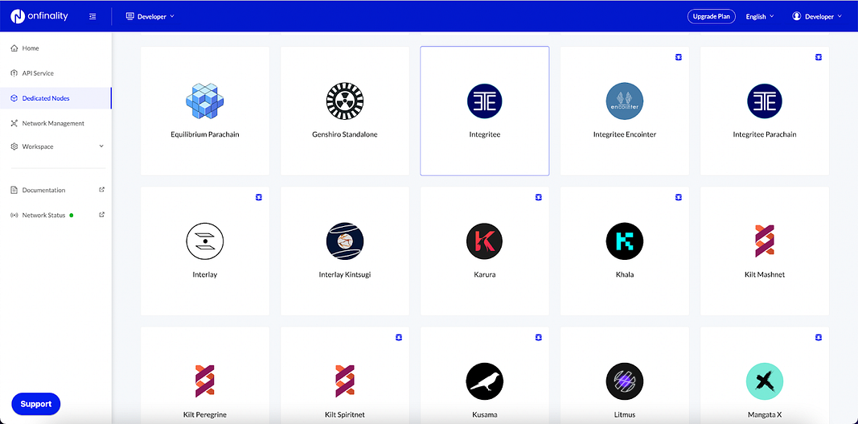Click external-link icon beside Documentation
The image size is (858, 424).
tap(101, 190)
